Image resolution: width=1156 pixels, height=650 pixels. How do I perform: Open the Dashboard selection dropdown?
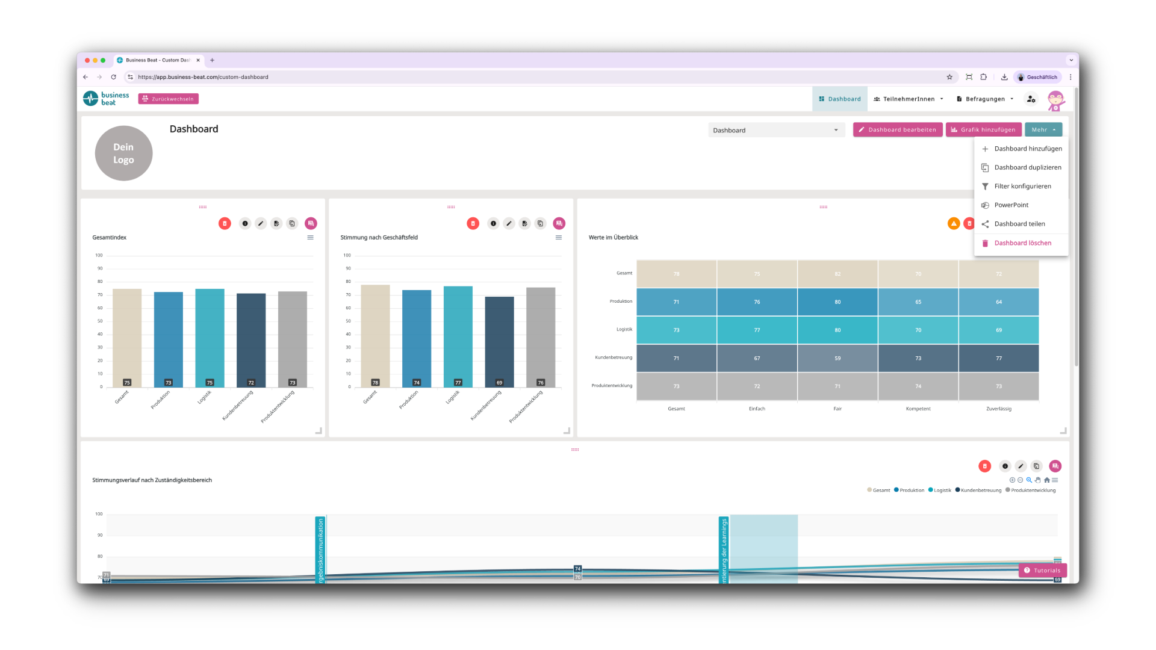[776, 130]
